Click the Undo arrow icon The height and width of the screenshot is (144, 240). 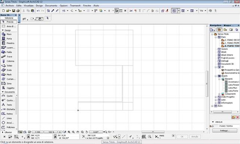click(38, 11)
